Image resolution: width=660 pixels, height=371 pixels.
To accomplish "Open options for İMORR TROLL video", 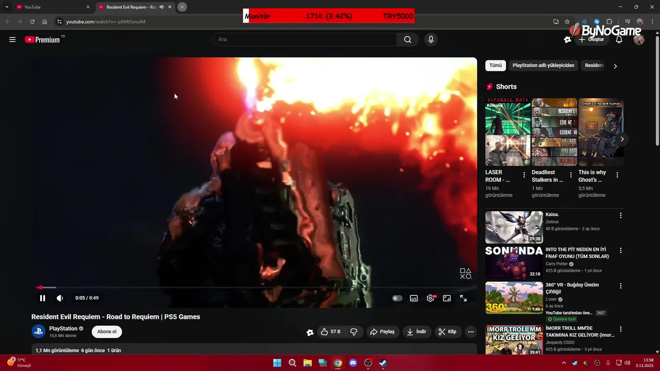I will pyautogui.click(x=621, y=329).
